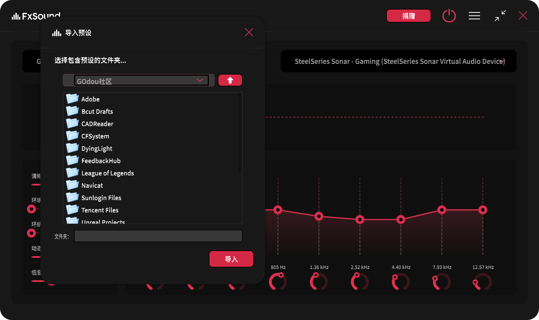Click the 805 Hz frequency knob
Screen dimensions: 539x320
[x=278, y=281]
